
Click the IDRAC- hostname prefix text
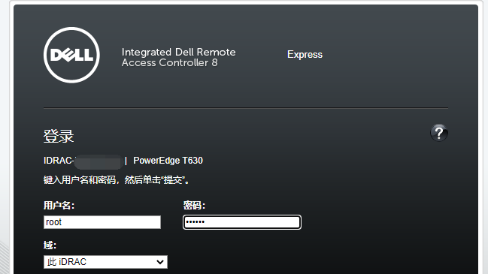click(x=59, y=161)
